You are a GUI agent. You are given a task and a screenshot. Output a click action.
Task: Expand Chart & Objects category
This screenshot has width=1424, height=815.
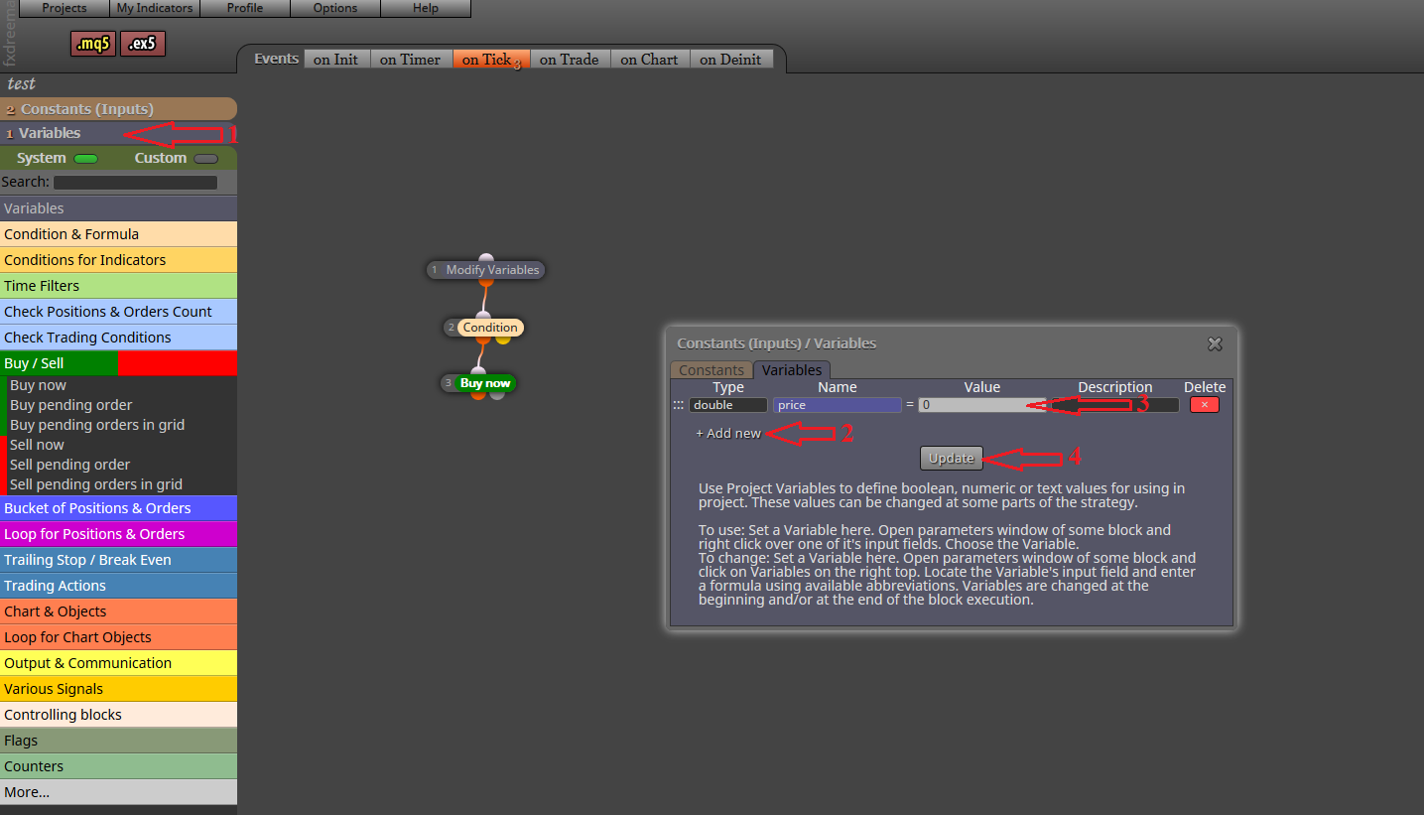coord(118,611)
